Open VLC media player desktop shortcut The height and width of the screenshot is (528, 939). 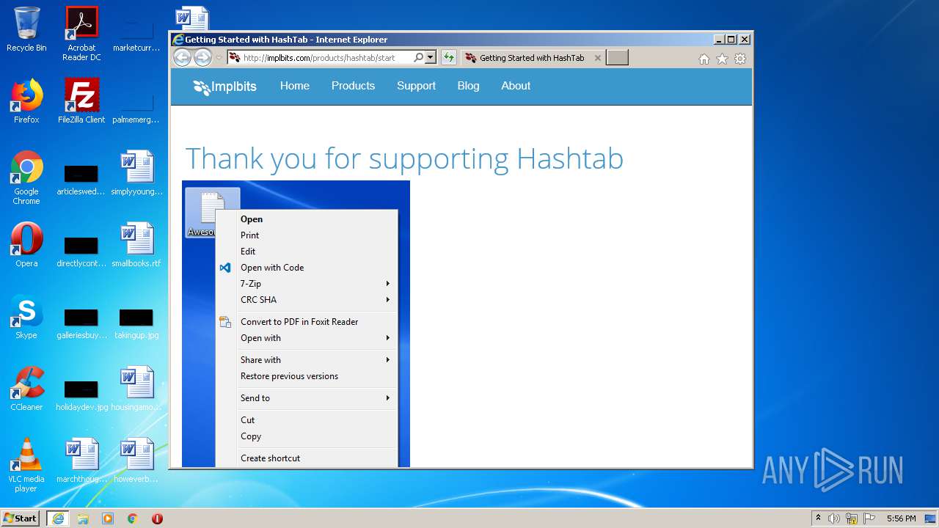click(x=26, y=465)
